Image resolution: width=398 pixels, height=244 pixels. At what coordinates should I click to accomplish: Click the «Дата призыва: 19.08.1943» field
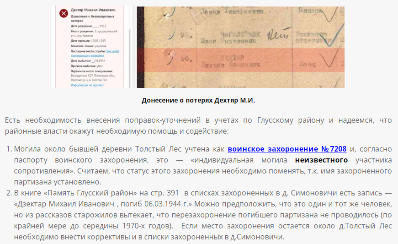tap(90, 41)
